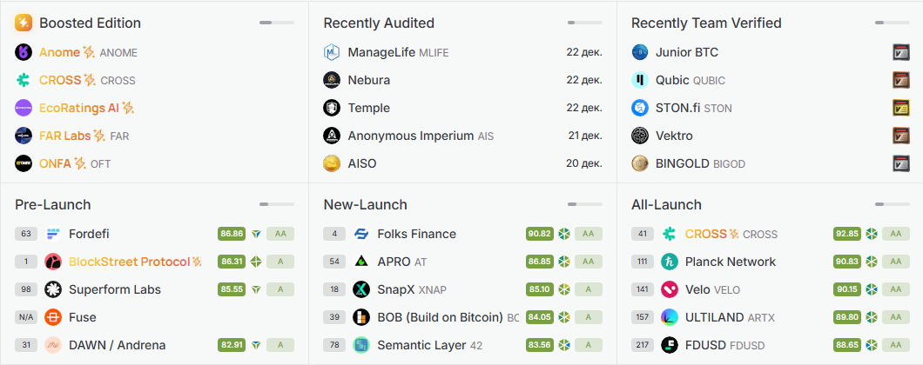The width and height of the screenshot is (923, 365).
Task: Click the Folks Finance 90.82 score badge
Action: 540,234
